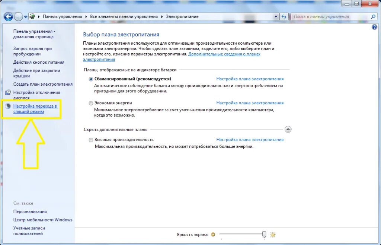The height and width of the screenshot is (245, 381).
Task: Open 'Запрос пароля при пробуждении'
Action: (x=32, y=51)
